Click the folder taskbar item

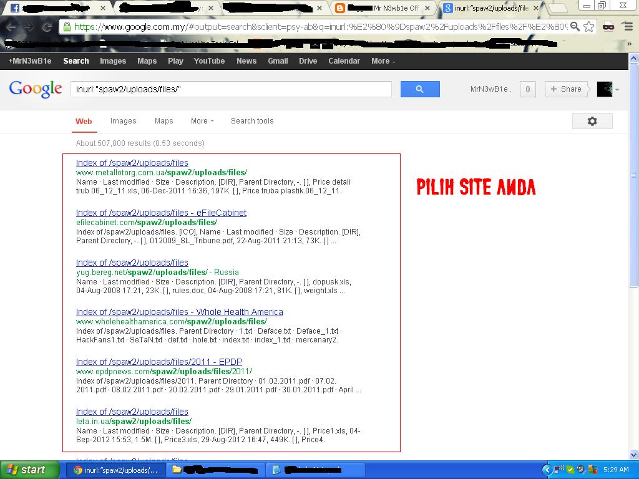(x=215, y=470)
